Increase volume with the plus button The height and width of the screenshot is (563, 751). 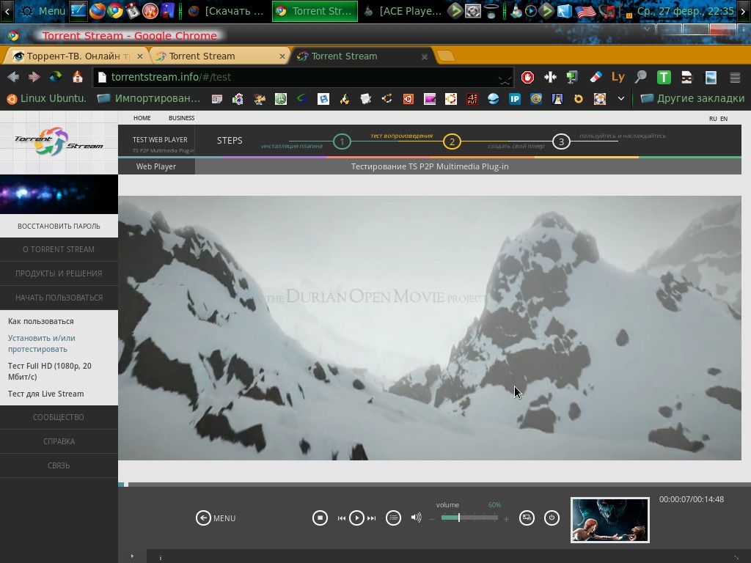506,519
